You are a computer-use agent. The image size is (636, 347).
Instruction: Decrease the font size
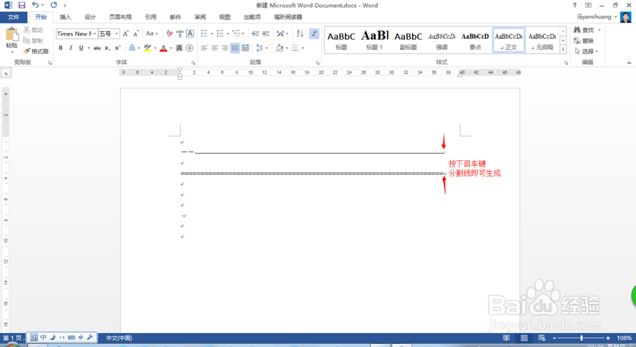(136, 34)
